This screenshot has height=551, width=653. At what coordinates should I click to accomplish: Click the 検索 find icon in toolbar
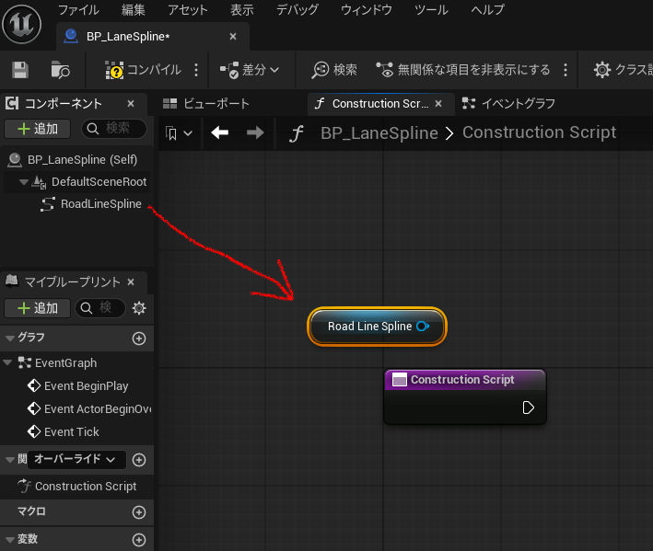pos(334,70)
